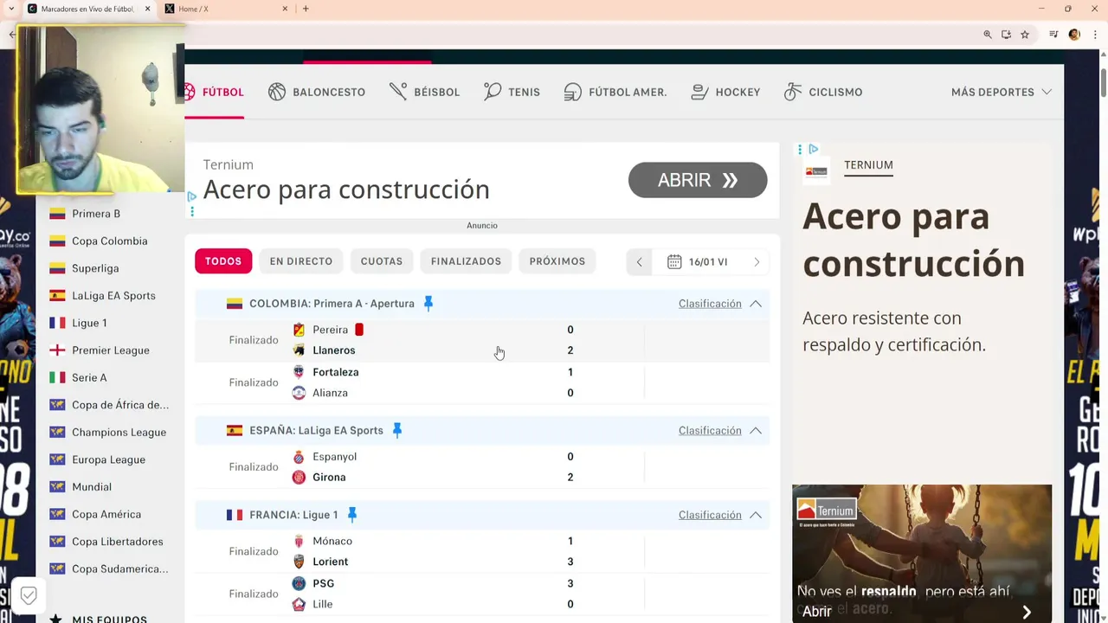
Task: Open Copa Libertadores in the sidebar
Action: pyautogui.click(x=117, y=542)
